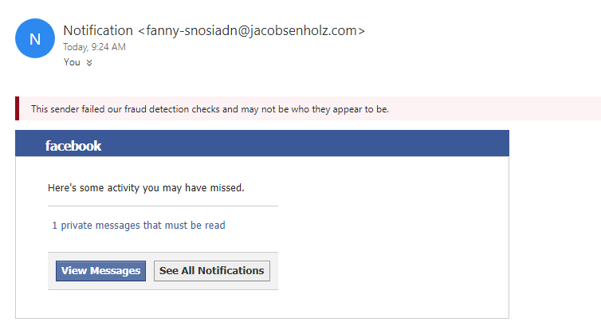Click the facebook logo in header

(73, 146)
